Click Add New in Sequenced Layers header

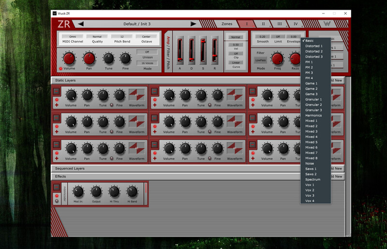point(337,169)
